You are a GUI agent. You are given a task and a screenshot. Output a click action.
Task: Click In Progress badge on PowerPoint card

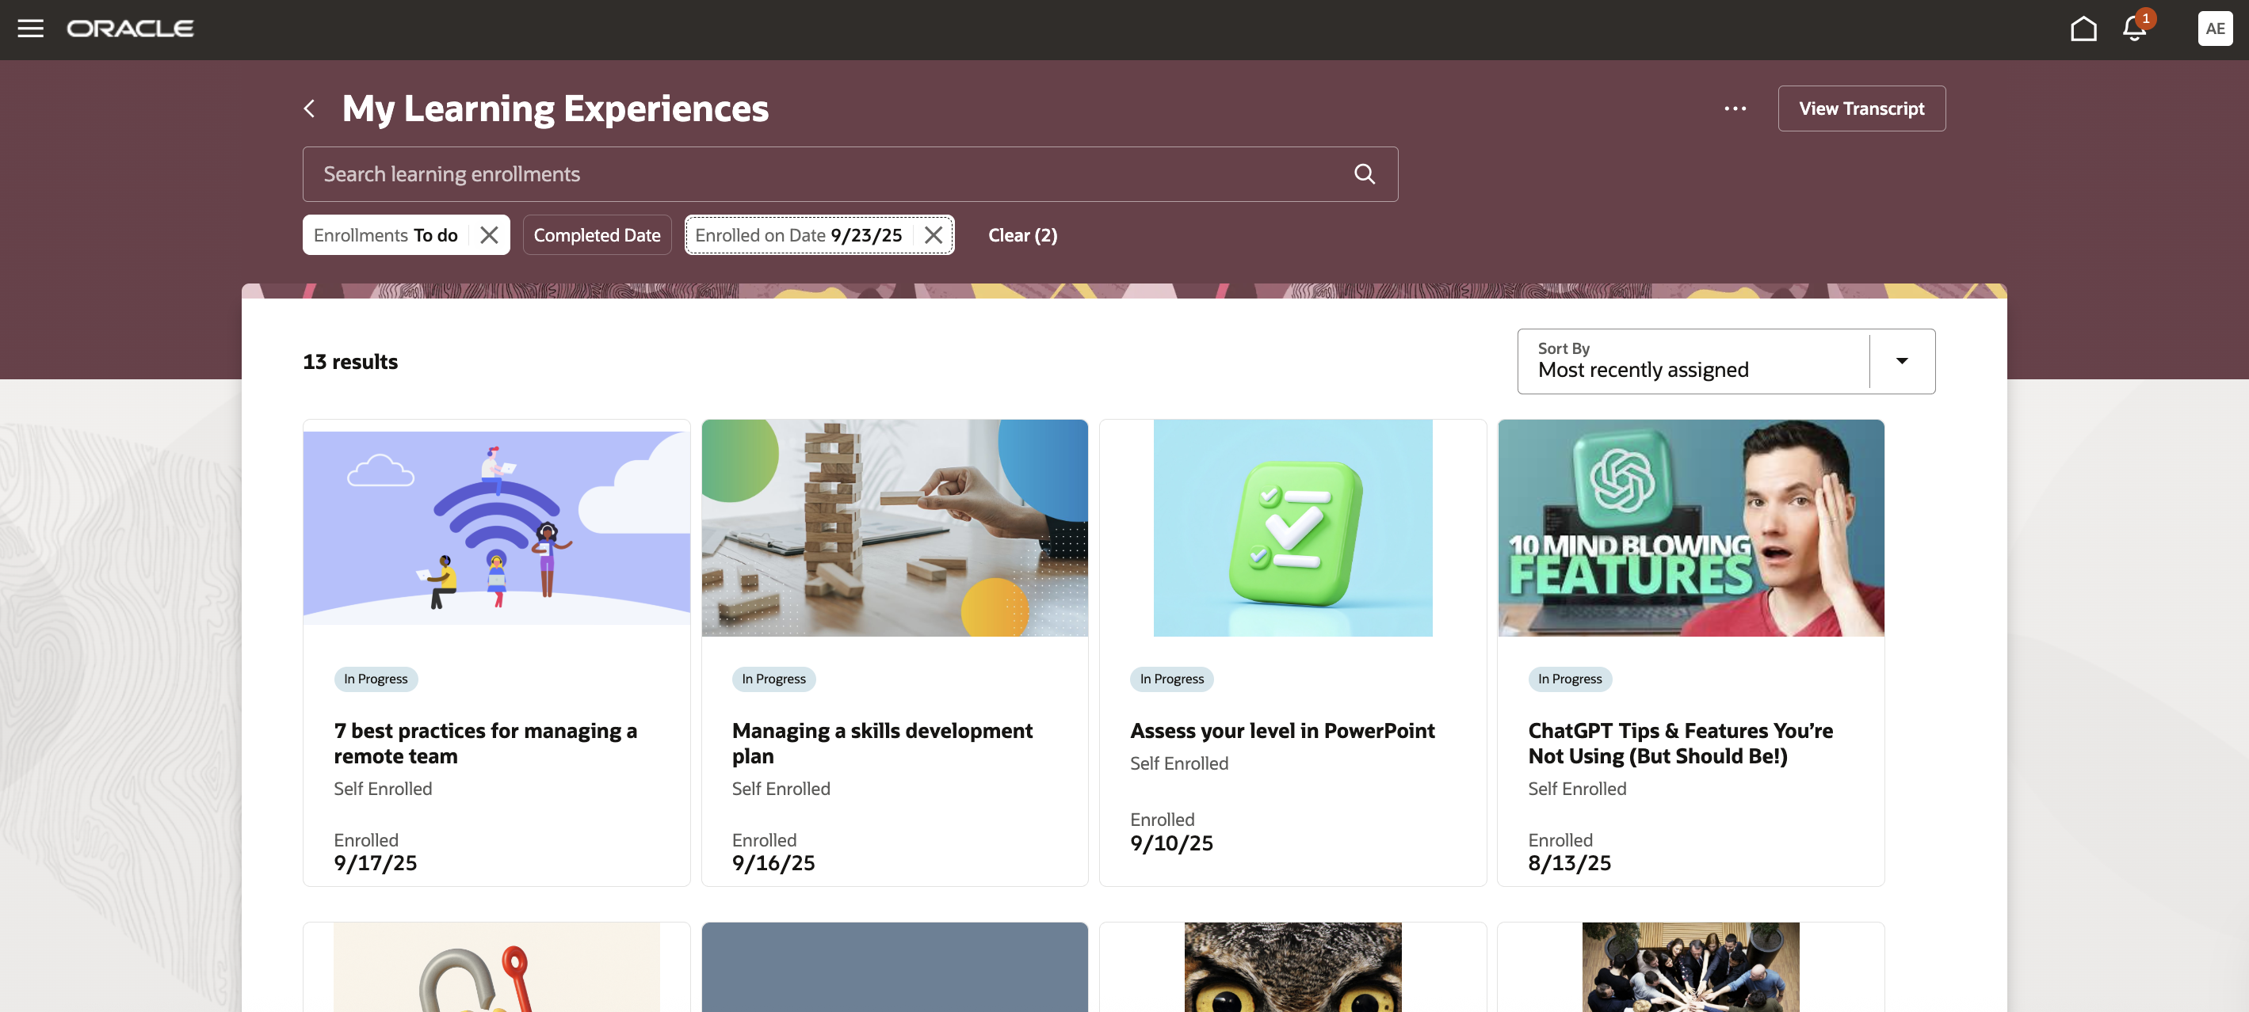coord(1171,679)
